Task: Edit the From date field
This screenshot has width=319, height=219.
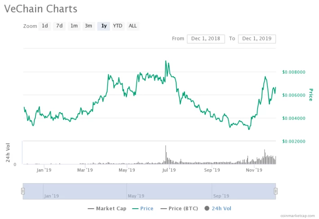Action: click(x=206, y=39)
